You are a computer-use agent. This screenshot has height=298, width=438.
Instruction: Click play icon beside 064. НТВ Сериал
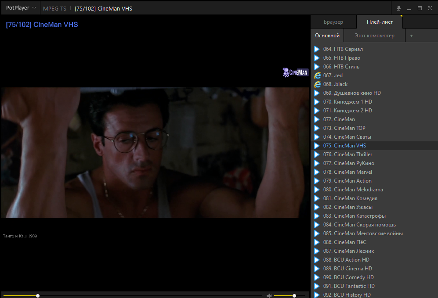click(x=317, y=49)
